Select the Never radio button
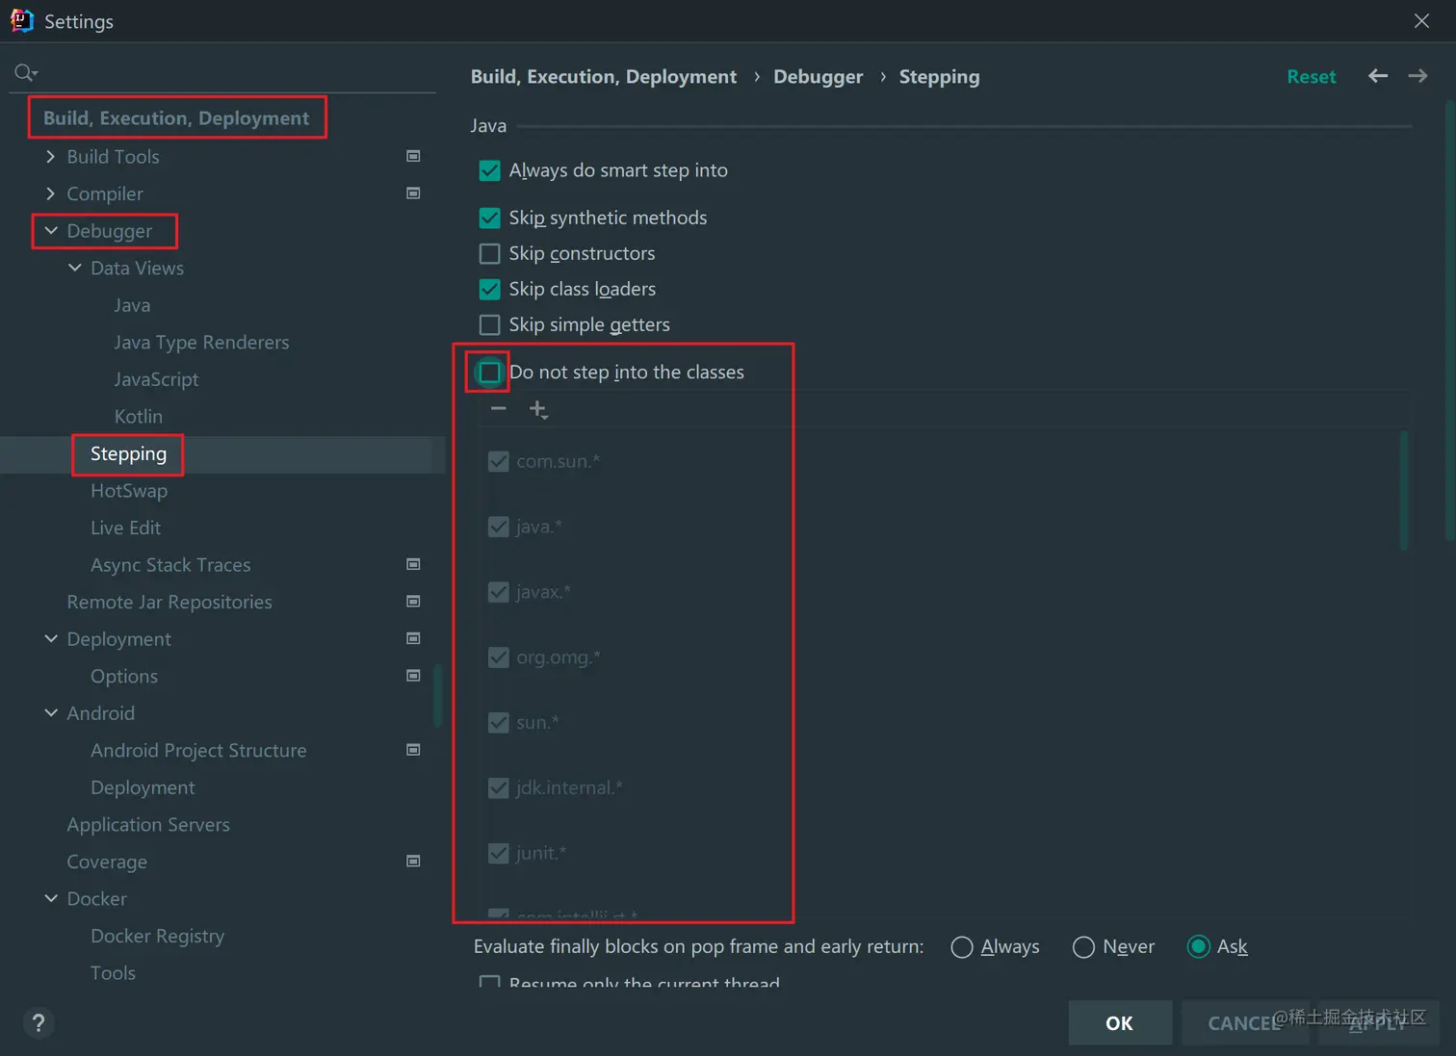This screenshot has width=1456, height=1056. coord(1083,947)
